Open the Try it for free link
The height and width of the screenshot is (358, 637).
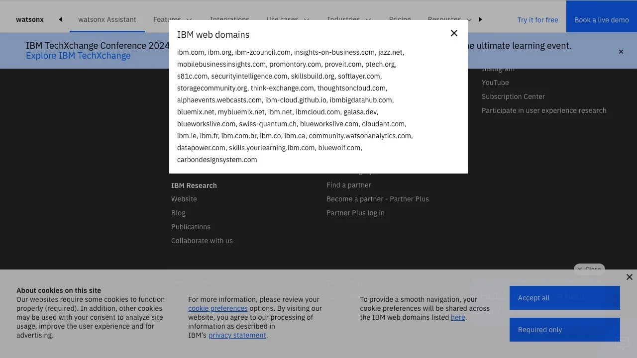(x=537, y=20)
